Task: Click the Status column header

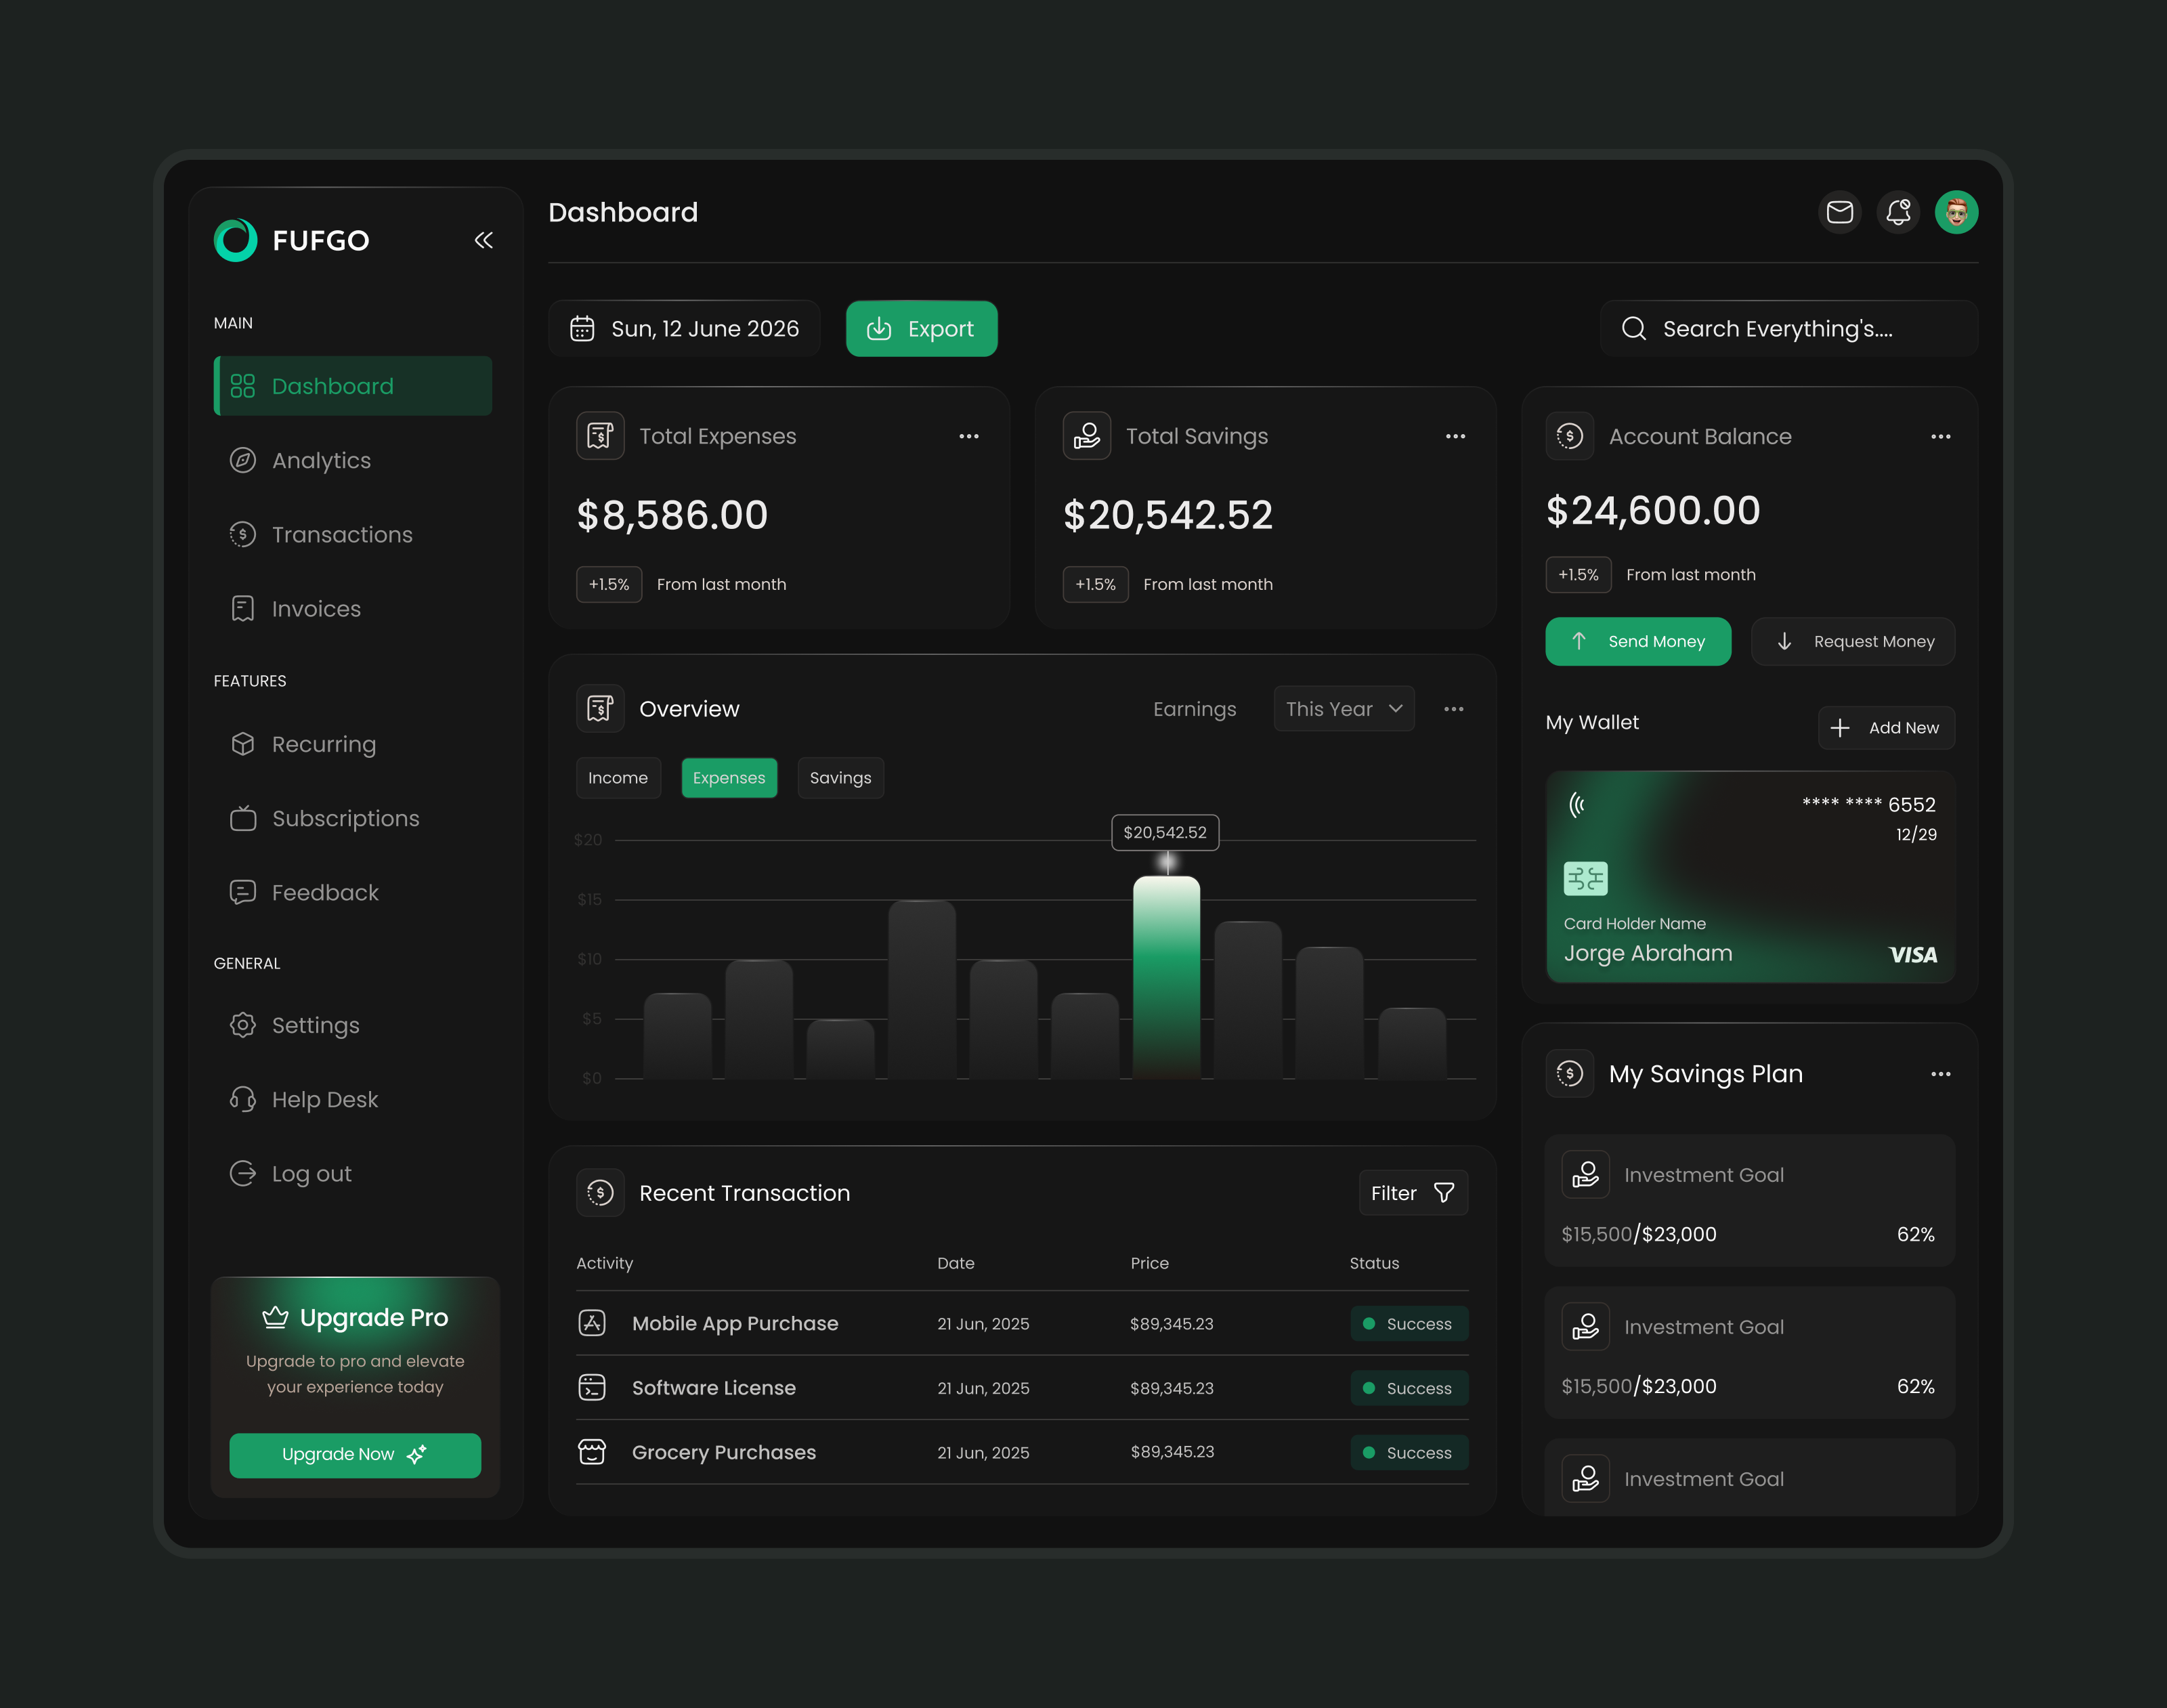Action: (1374, 1264)
